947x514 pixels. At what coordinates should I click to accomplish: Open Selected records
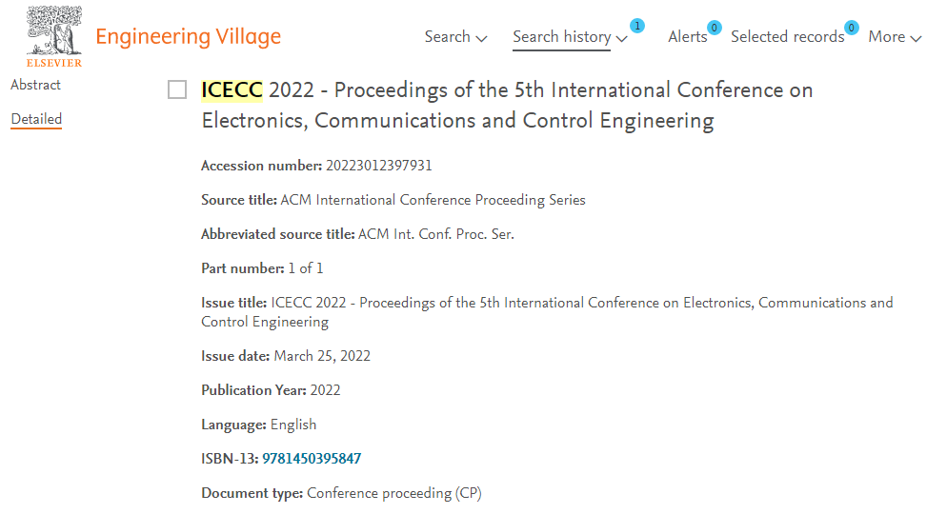point(787,37)
